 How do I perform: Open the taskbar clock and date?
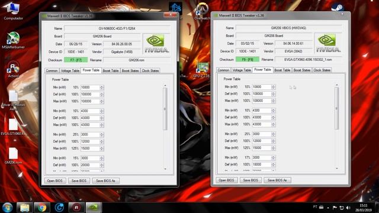364,208
